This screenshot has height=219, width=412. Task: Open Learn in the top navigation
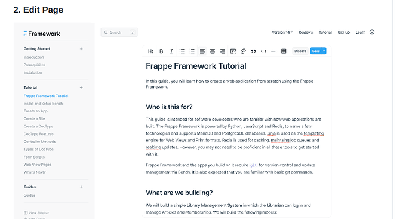(361, 32)
